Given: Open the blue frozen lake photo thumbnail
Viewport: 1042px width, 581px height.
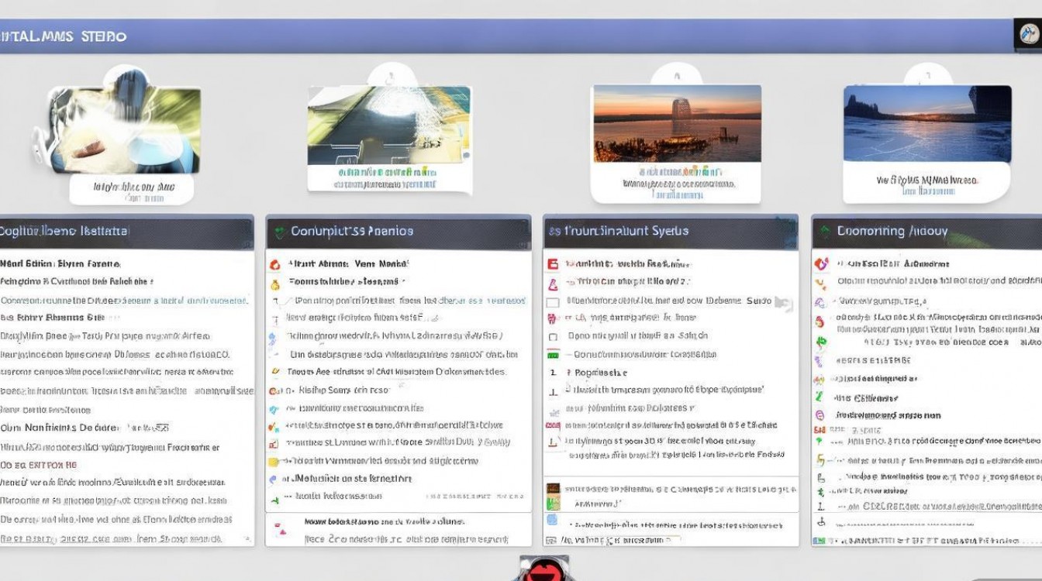Looking at the screenshot, I should (926, 124).
